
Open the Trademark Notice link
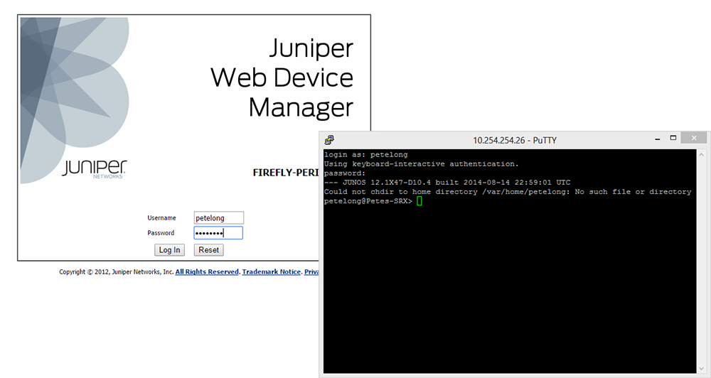271,272
